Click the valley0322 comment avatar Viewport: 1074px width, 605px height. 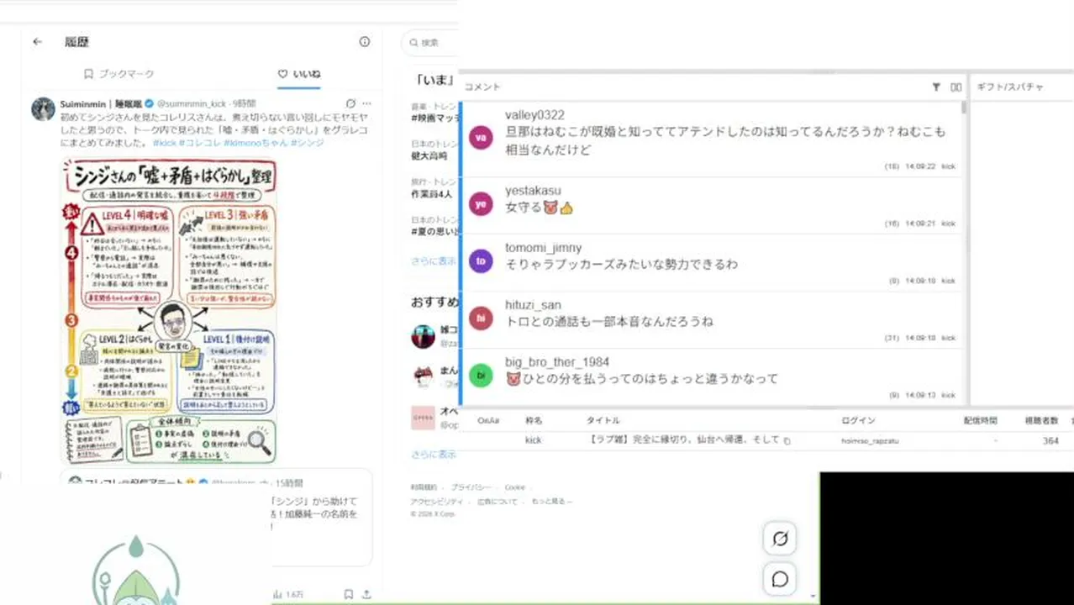click(481, 138)
